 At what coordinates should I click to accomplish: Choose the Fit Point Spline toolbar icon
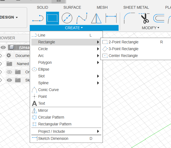(x=82, y=18)
